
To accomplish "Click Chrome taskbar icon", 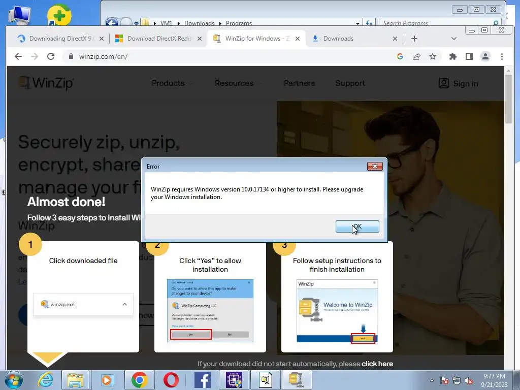I will 139,380.
